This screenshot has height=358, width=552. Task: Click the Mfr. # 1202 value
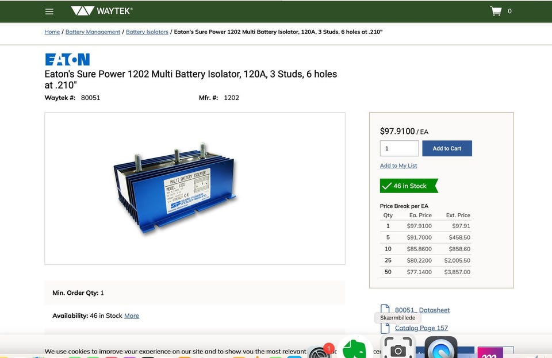231,98
